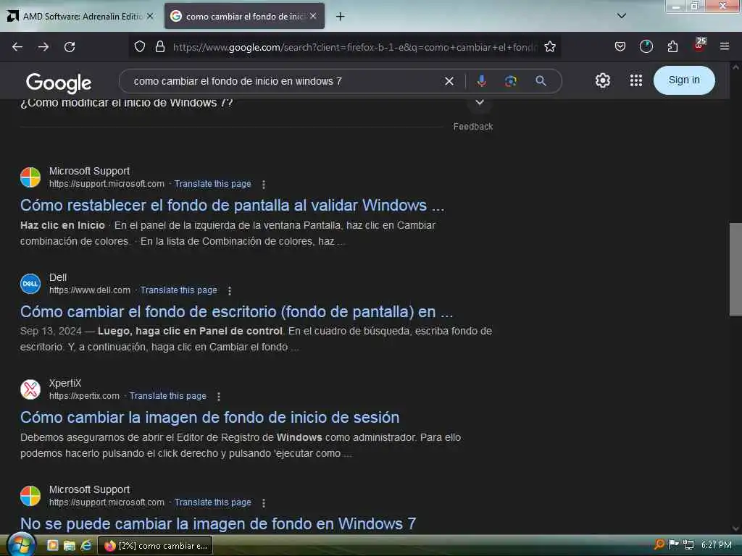Open 'Cómo restablecer el fondo de pantalla al validar Windows' result
Image resolution: width=742 pixels, height=556 pixels.
pos(233,206)
